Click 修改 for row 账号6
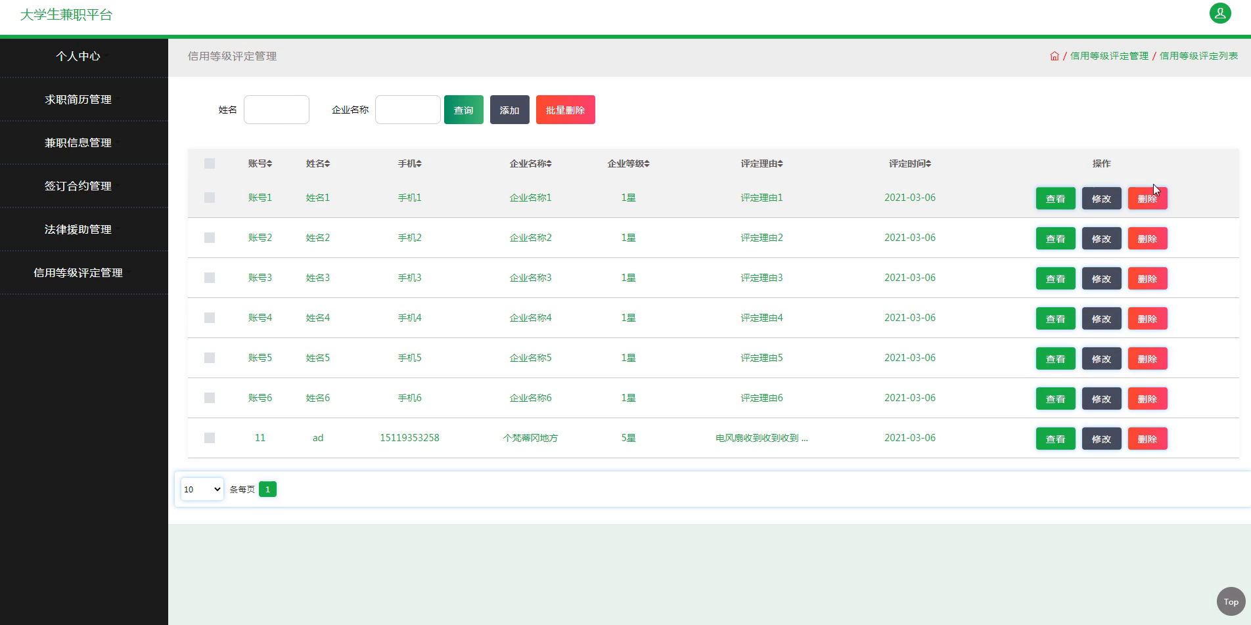This screenshot has height=625, width=1251. pyautogui.click(x=1102, y=399)
